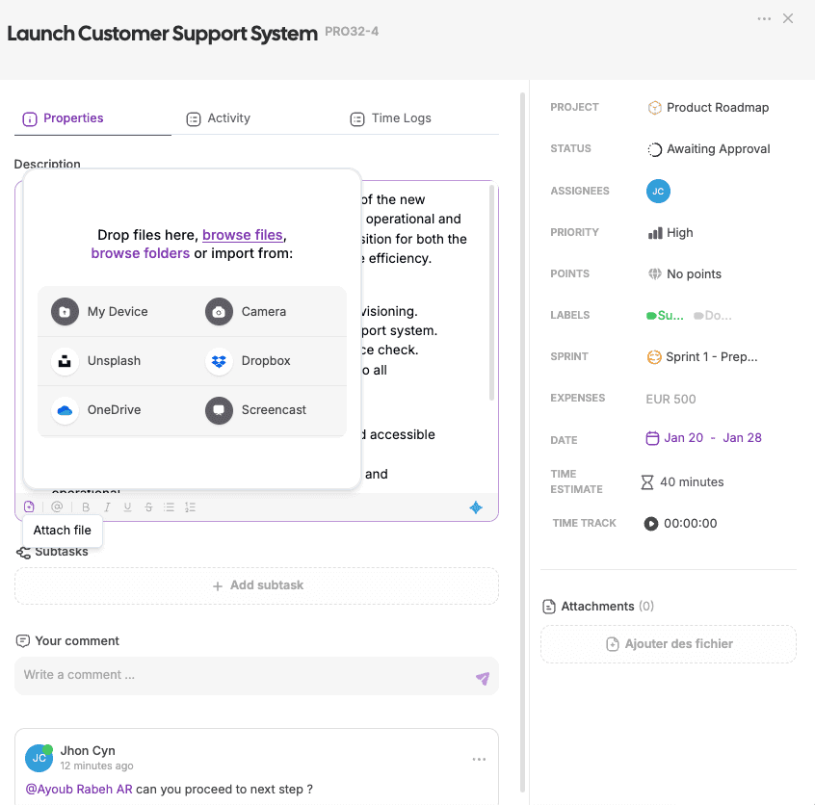Click the mention @ icon in editor toolbar
Image resolution: width=815 pixels, height=805 pixels.
[x=57, y=506]
